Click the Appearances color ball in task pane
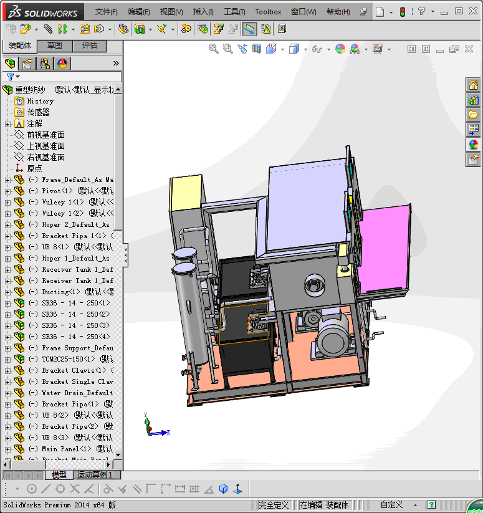The image size is (483, 513). click(474, 145)
